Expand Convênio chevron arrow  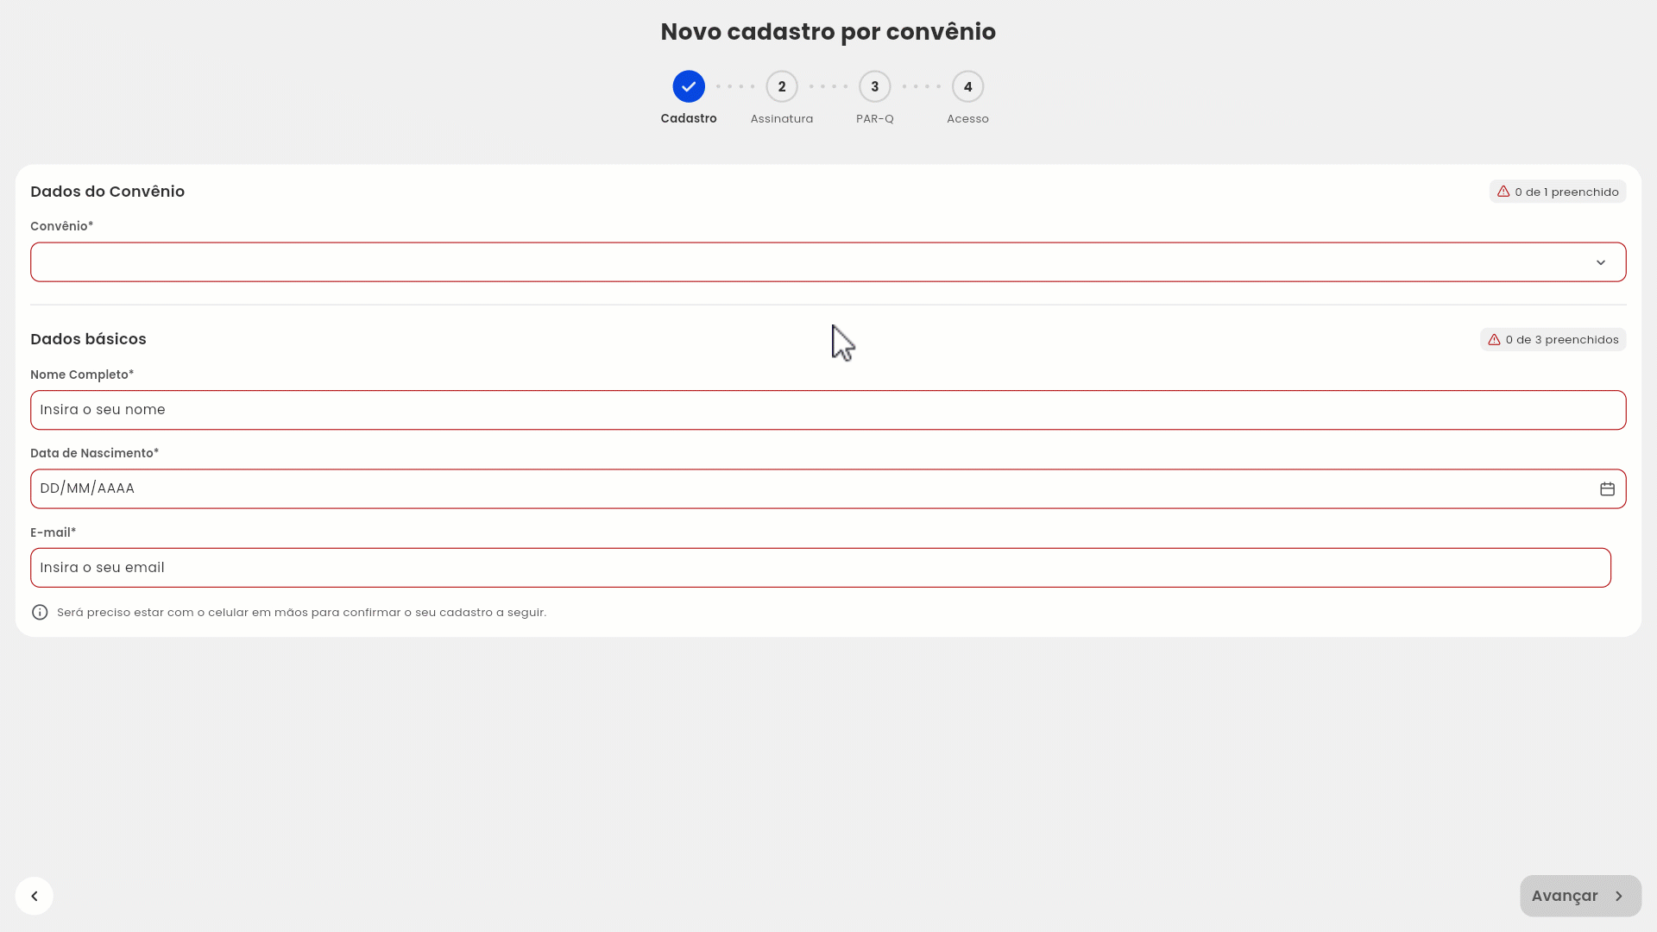coord(1601,262)
